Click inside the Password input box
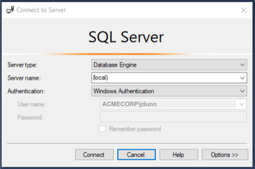 (173, 117)
